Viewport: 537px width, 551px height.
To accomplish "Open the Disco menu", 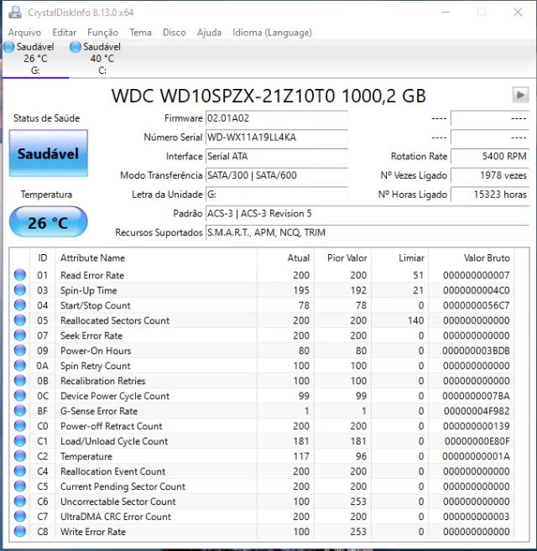I will [174, 33].
